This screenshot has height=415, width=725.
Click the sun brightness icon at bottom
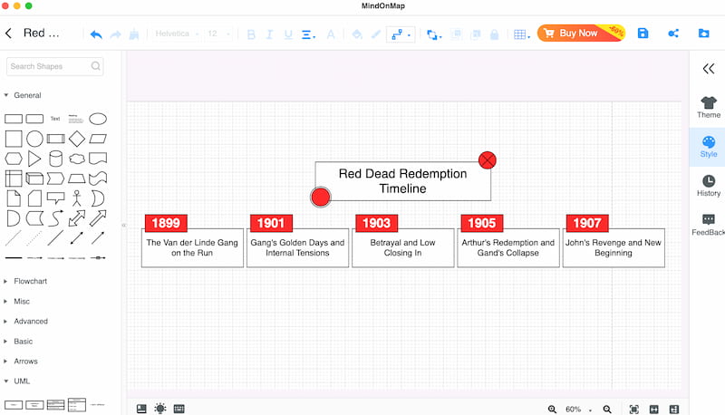[x=160, y=409]
